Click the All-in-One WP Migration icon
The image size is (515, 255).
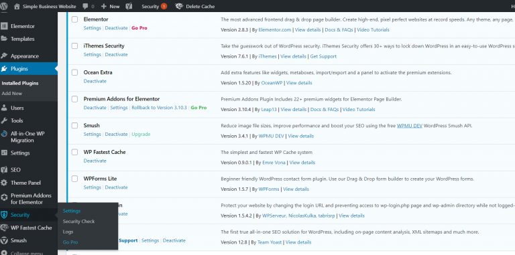4,134
